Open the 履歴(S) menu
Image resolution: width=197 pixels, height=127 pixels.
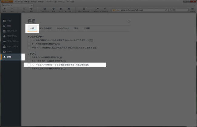[x=41, y=2]
